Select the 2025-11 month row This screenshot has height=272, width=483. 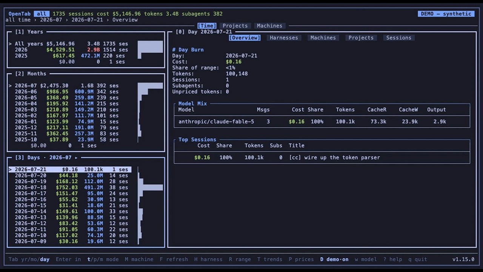[x=70, y=134]
